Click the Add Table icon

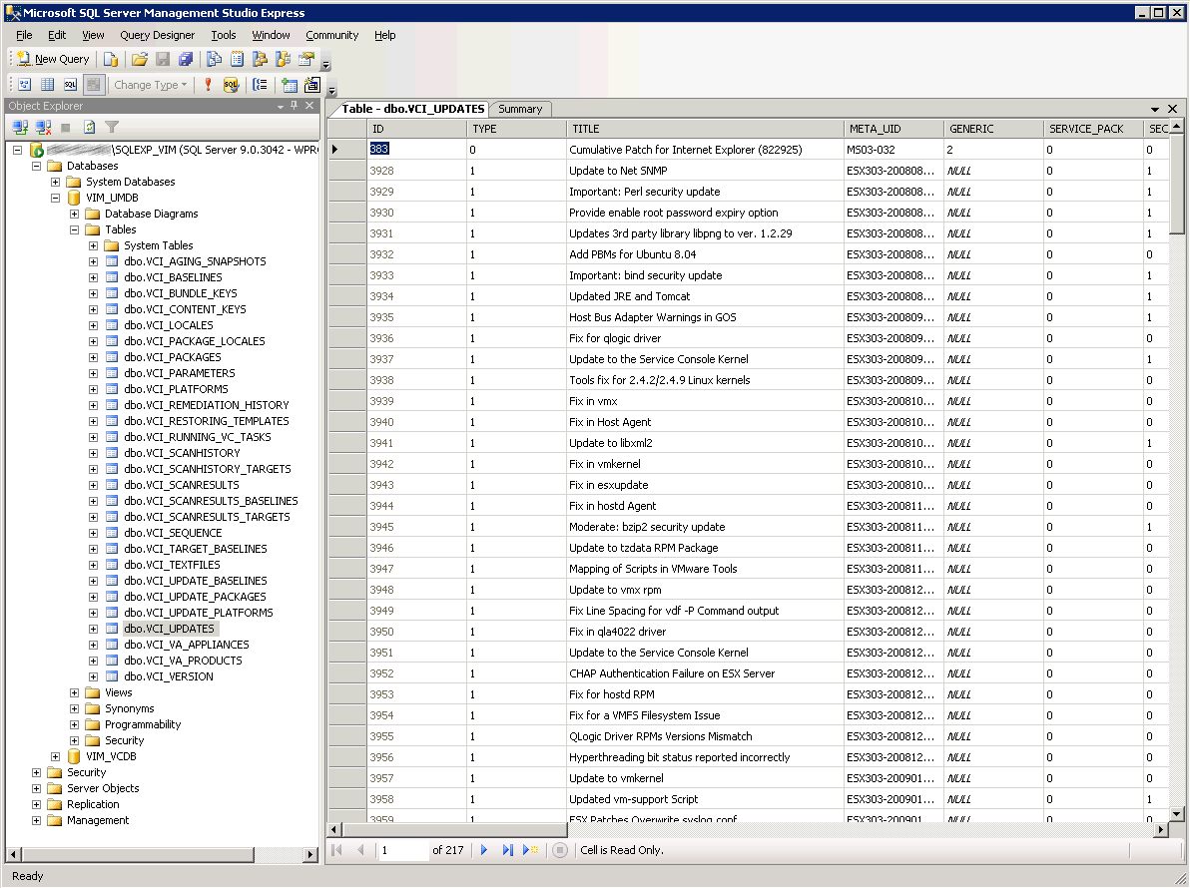290,85
